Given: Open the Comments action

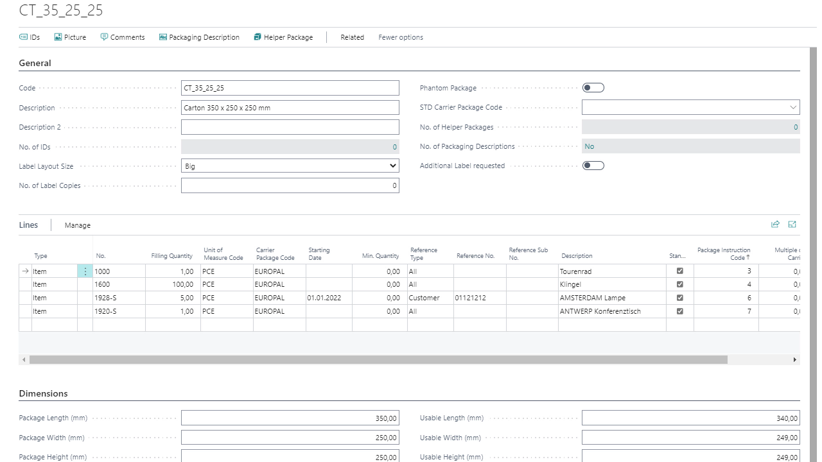Looking at the screenshot, I should (123, 37).
